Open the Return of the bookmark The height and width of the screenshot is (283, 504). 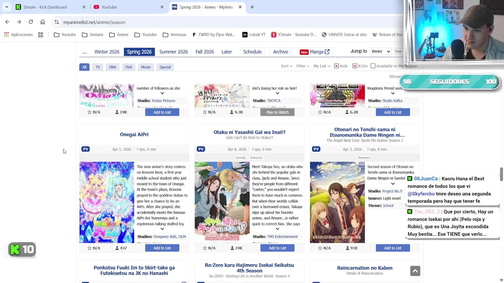point(387,35)
